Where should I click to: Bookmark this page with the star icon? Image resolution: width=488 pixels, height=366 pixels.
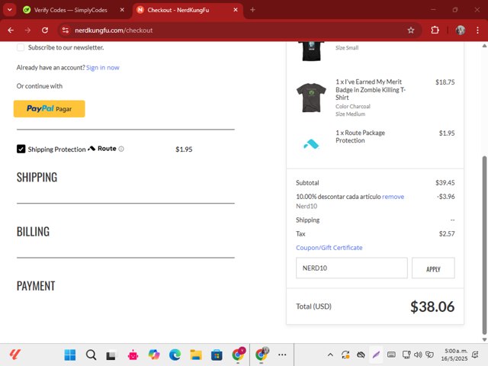click(411, 30)
